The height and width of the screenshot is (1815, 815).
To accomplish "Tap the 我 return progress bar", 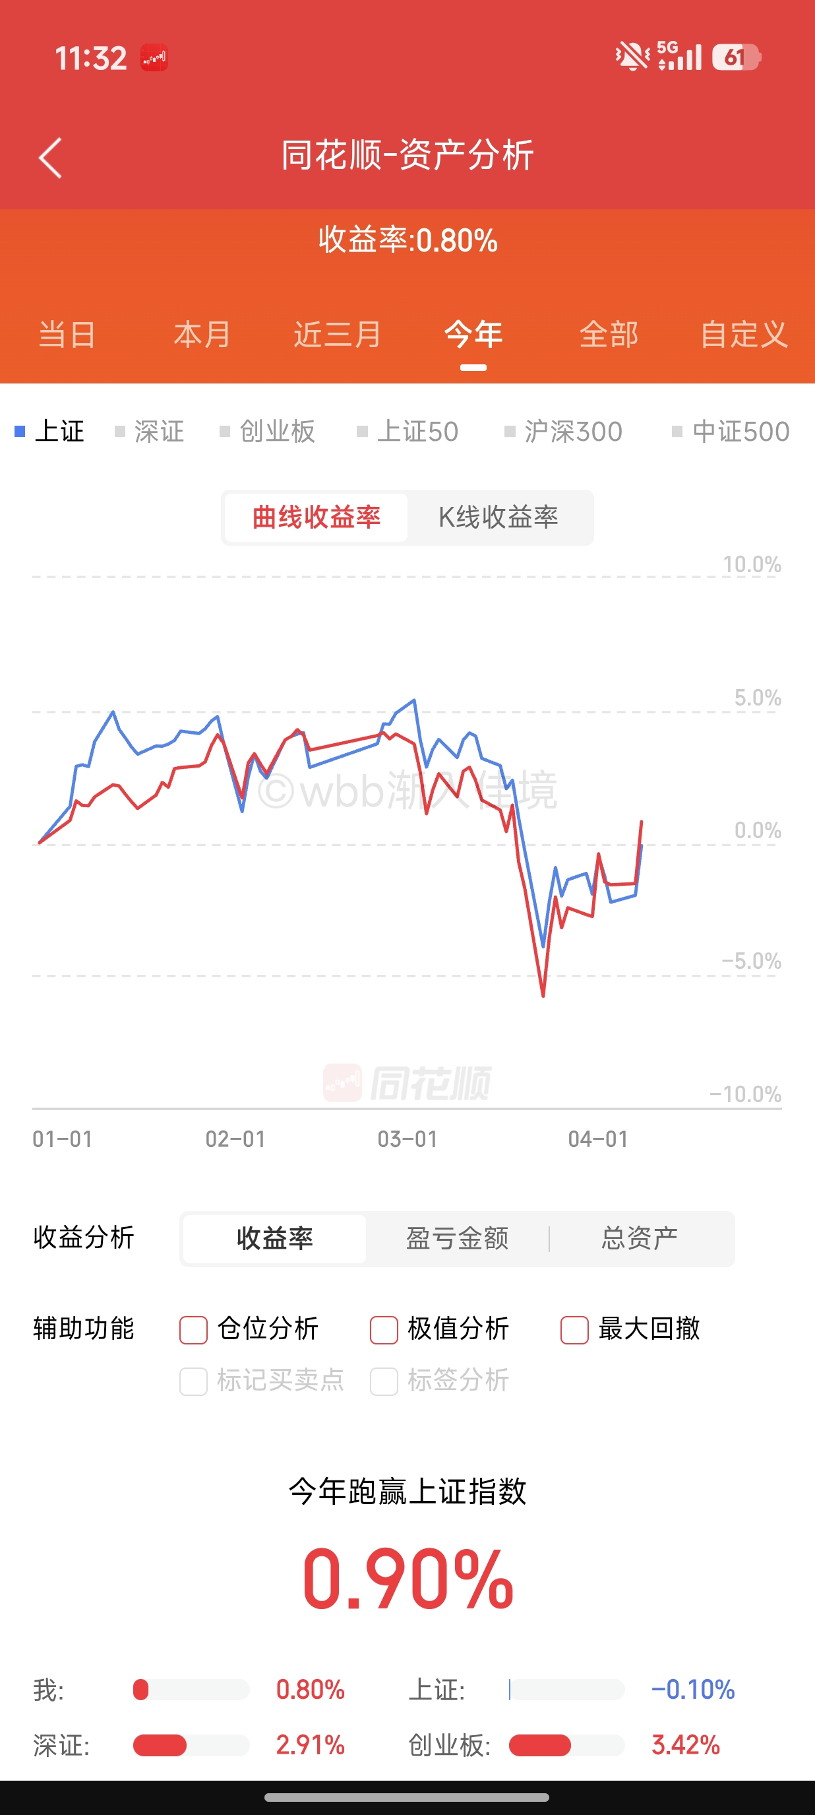I will 191,1690.
